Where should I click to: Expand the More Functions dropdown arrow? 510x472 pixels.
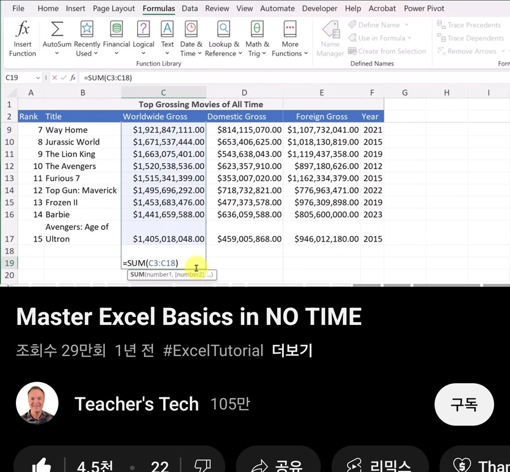point(306,53)
